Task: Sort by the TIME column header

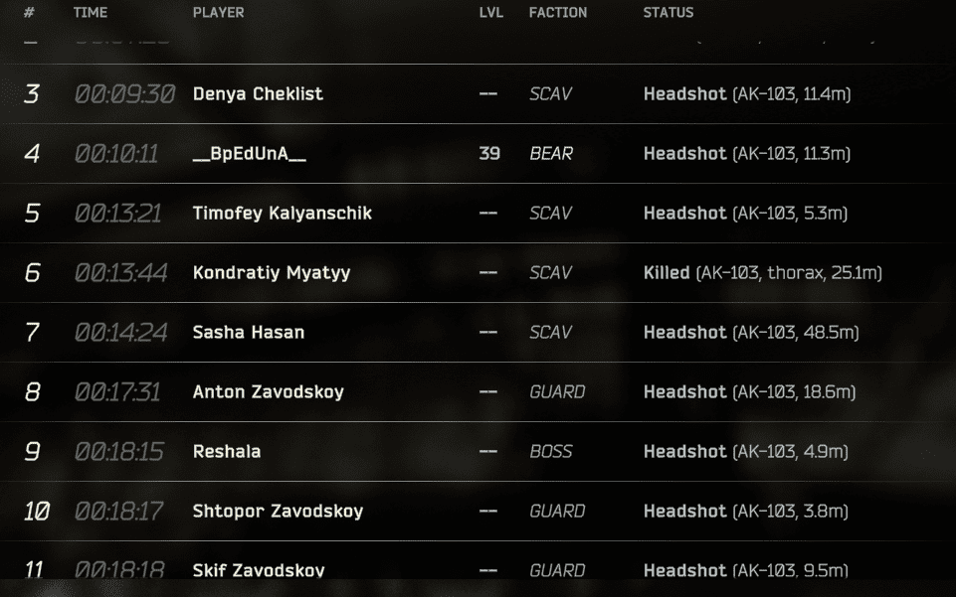Action: (x=91, y=13)
